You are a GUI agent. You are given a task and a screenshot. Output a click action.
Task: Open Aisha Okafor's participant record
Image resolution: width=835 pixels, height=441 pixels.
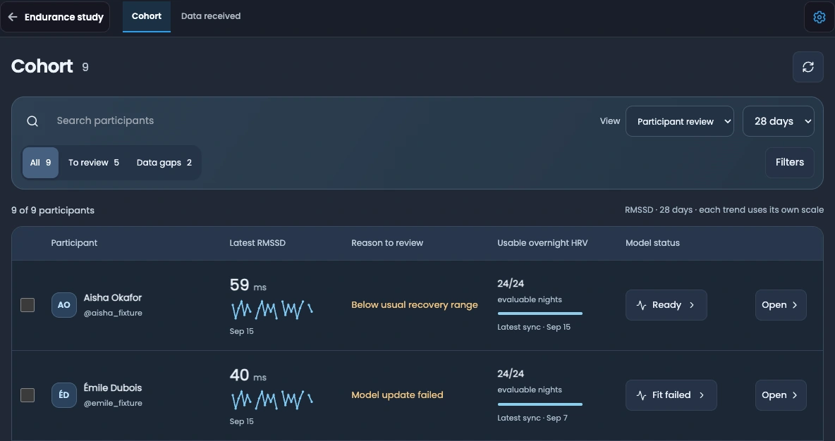pyautogui.click(x=781, y=305)
